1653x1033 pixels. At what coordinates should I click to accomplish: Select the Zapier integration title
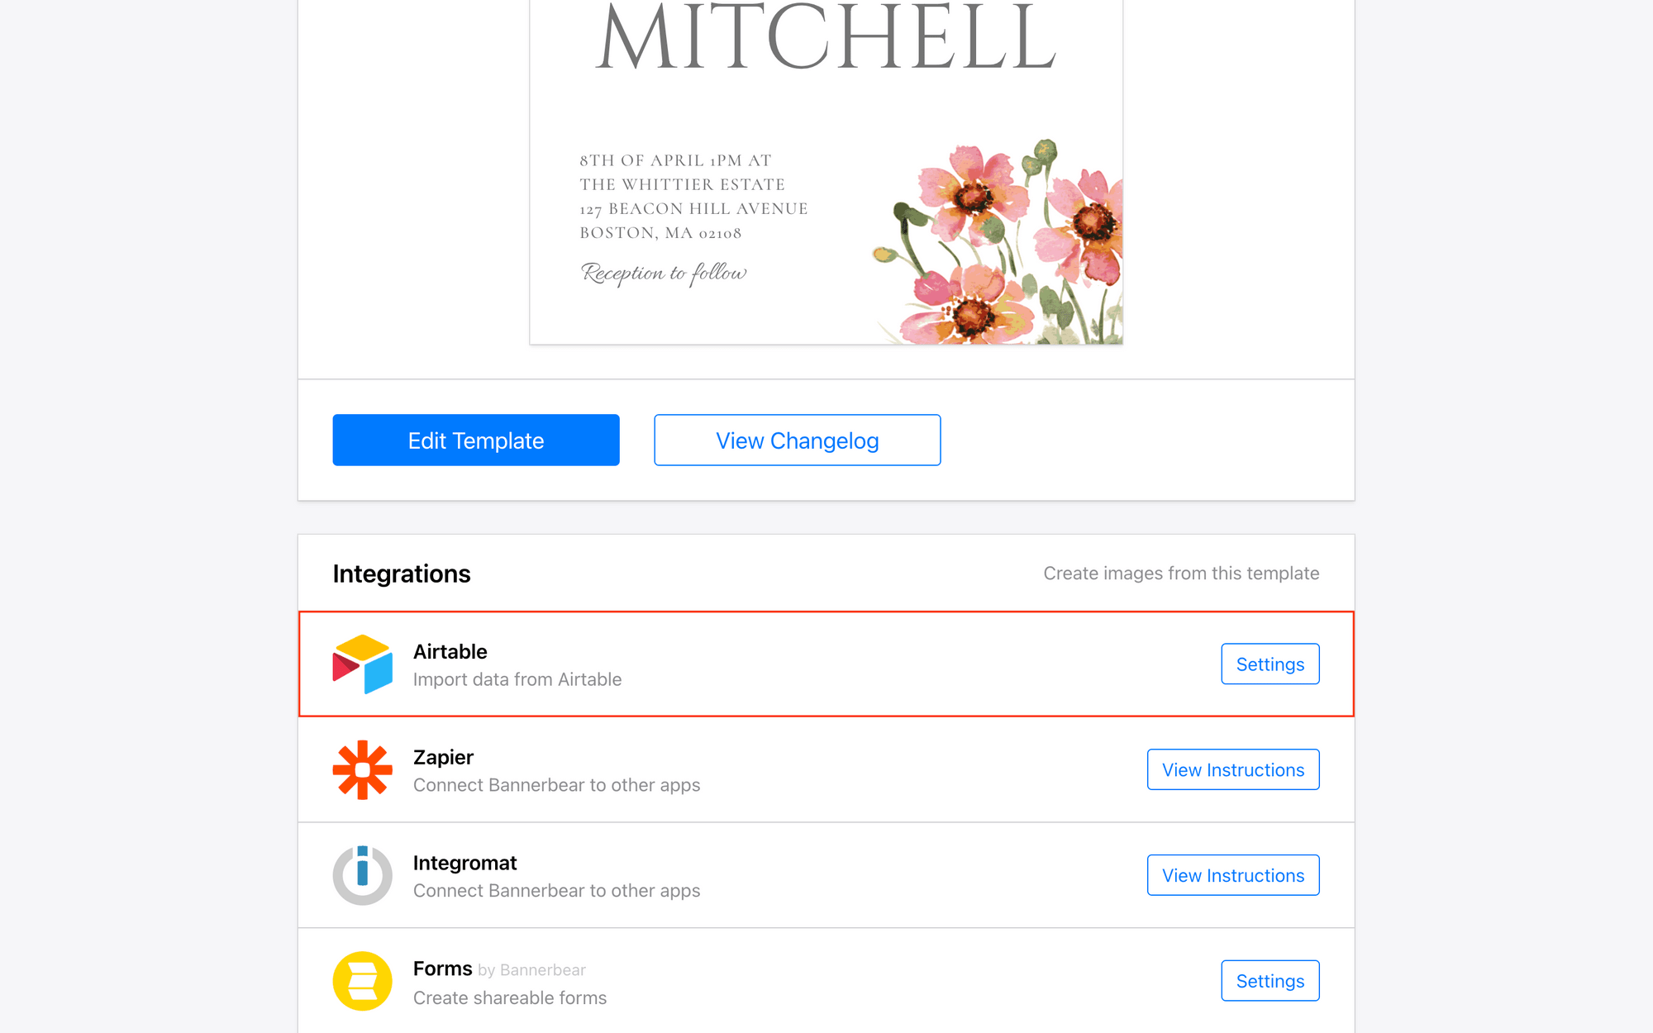click(x=443, y=758)
